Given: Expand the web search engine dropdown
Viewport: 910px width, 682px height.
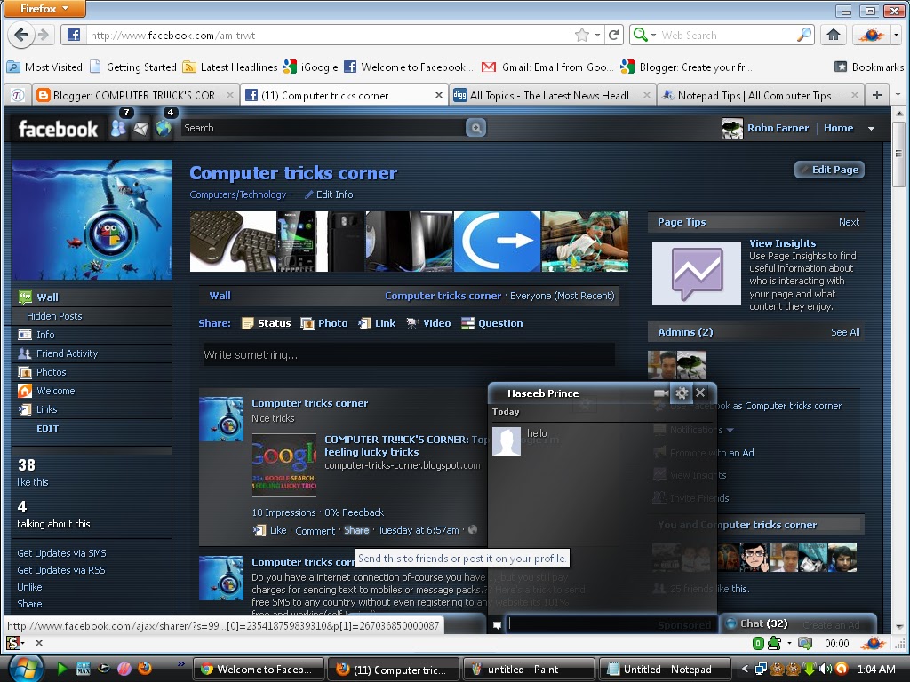Looking at the screenshot, I should pyautogui.click(x=654, y=34).
